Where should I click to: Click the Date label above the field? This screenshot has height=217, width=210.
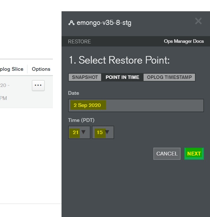point(73,93)
